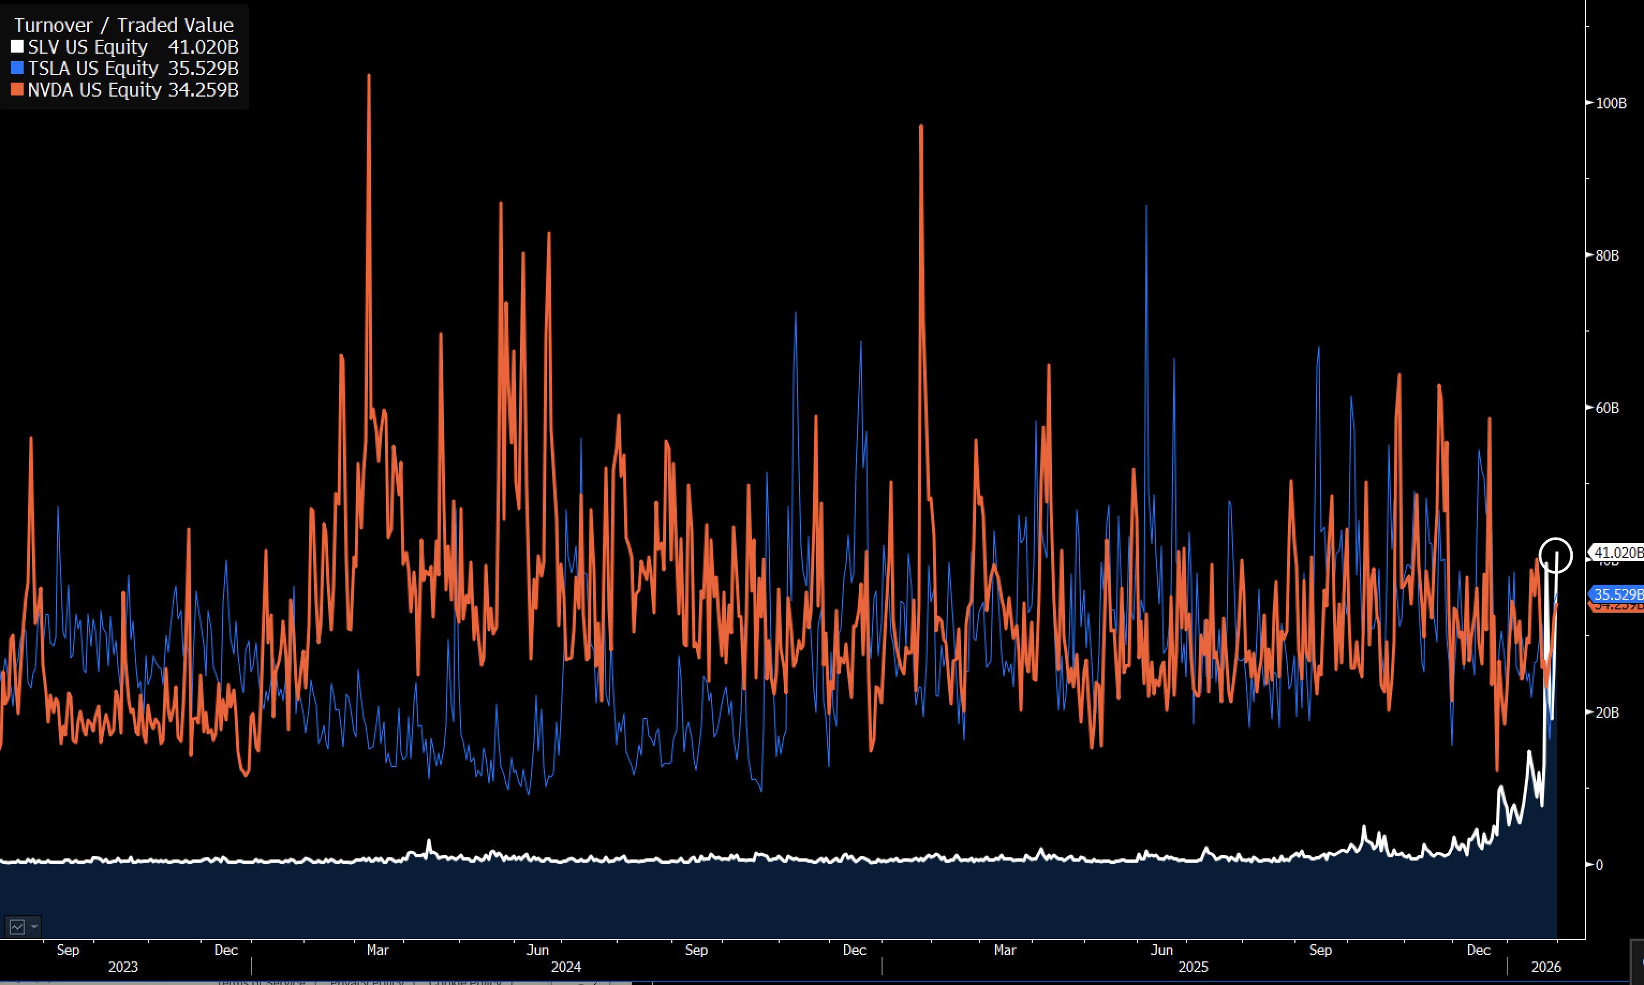Viewport: 1644px width, 985px height.
Task: Click the orange NVDA legend swatch
Action: pyautogui.click(x=17, y=90)
